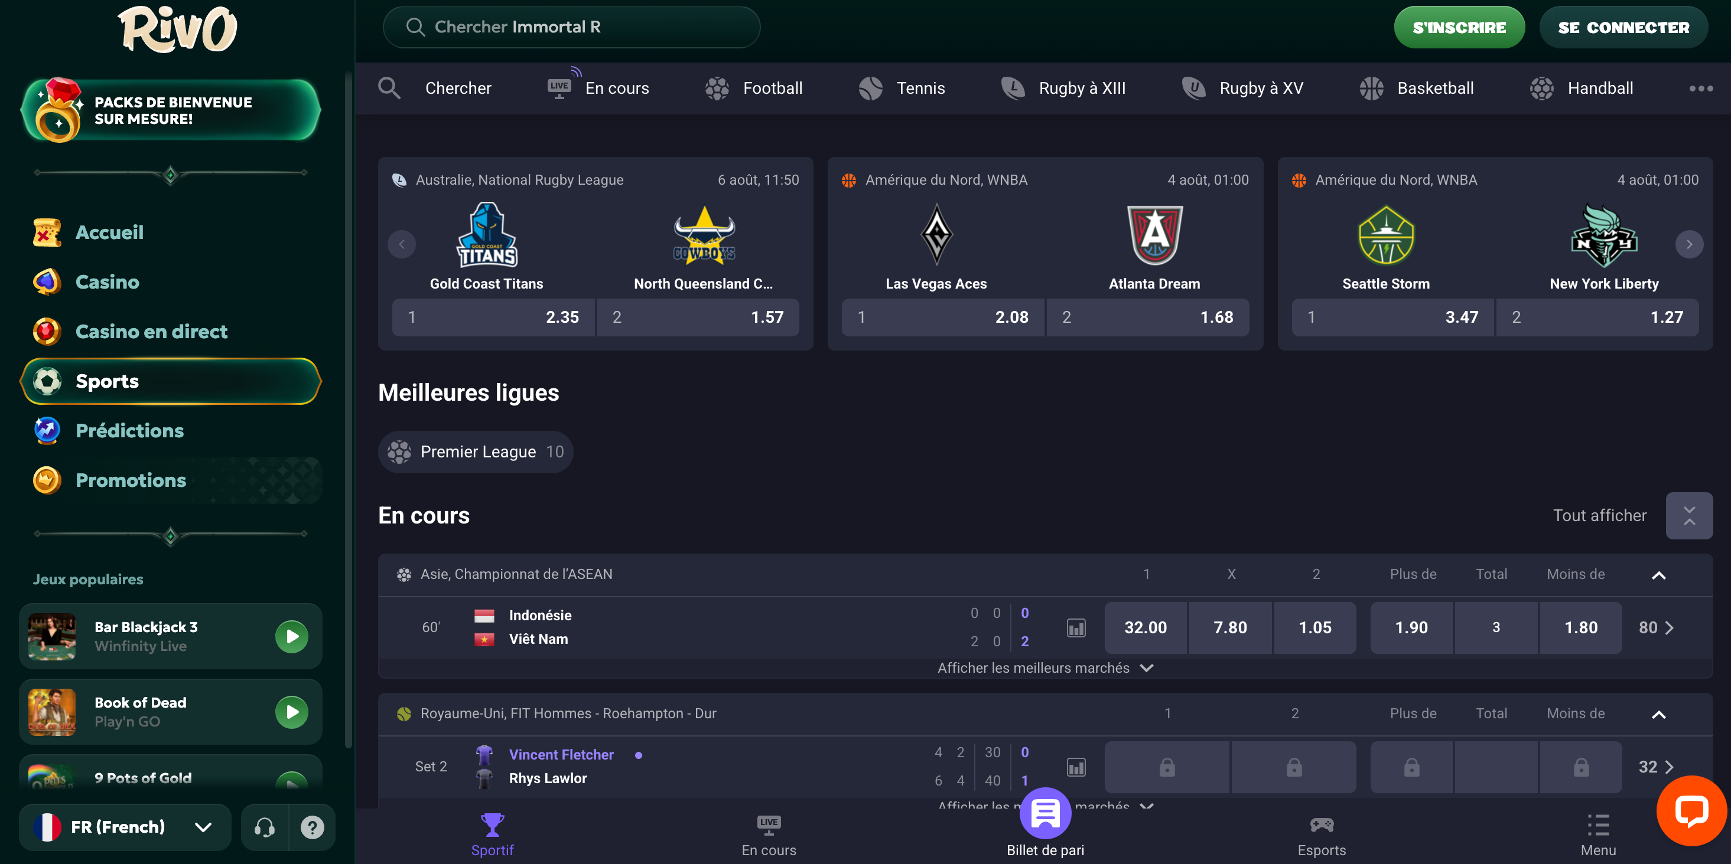Open the headset support icon

click(x=265, y=827)
